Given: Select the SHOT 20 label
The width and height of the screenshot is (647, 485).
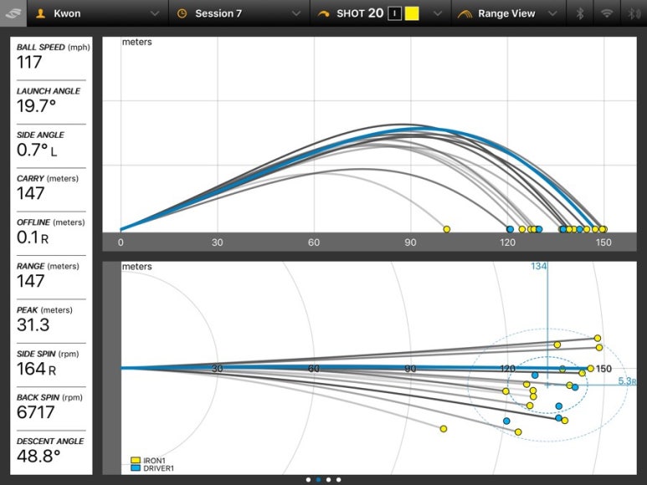Looking at the screenshot, I should [x=360, y=13].
